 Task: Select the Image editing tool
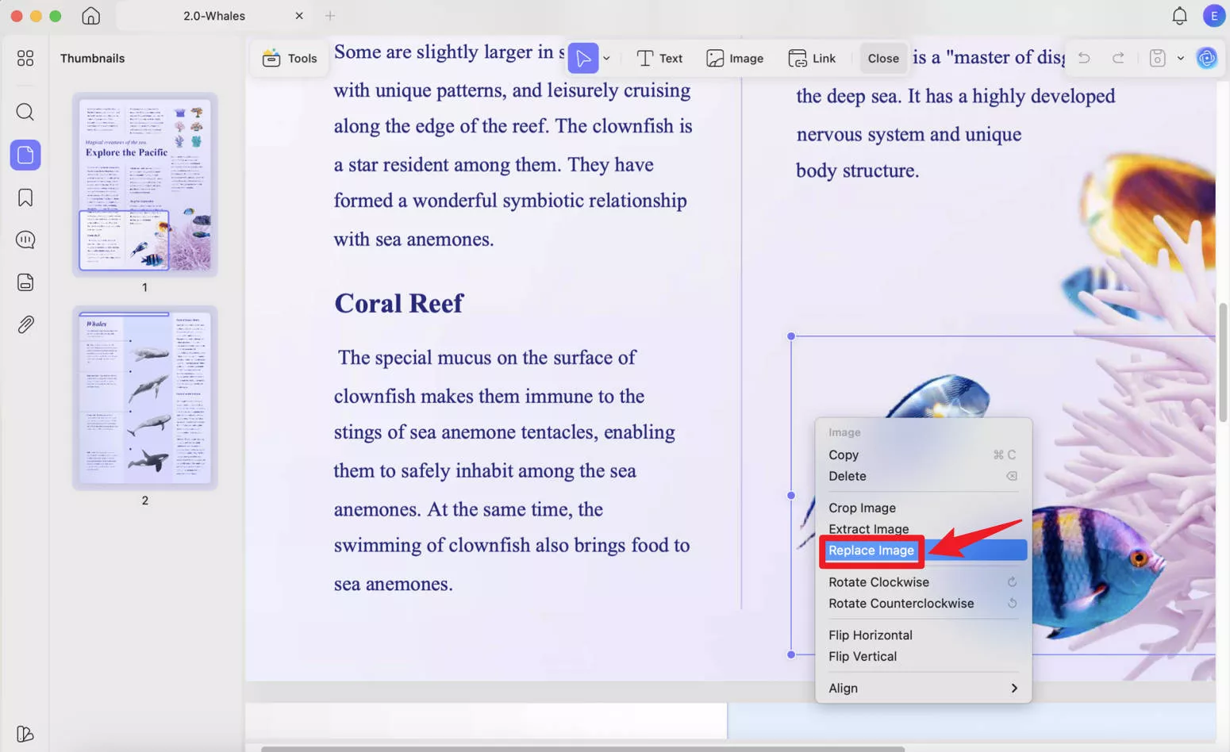[x=735, y=59]
